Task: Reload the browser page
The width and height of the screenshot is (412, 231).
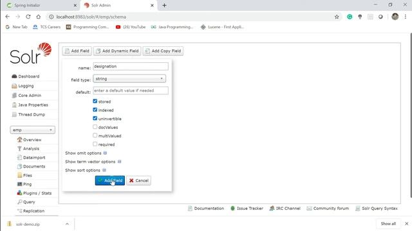Action: (28, 17)
